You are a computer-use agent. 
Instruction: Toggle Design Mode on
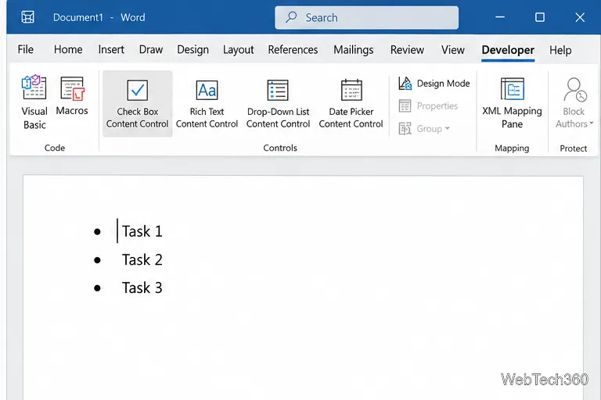pyautogui.click(x=434, y=83)
